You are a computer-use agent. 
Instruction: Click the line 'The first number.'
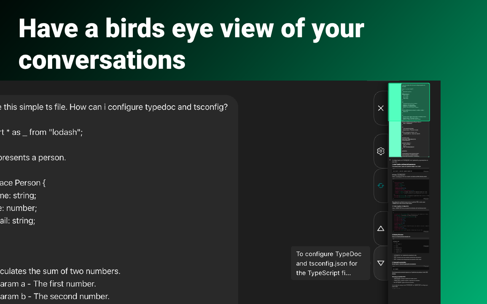65,284
